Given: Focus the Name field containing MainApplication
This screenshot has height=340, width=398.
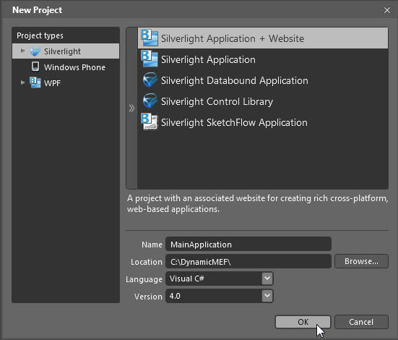Looking at the screenshot, I should (x=248, y=244).
